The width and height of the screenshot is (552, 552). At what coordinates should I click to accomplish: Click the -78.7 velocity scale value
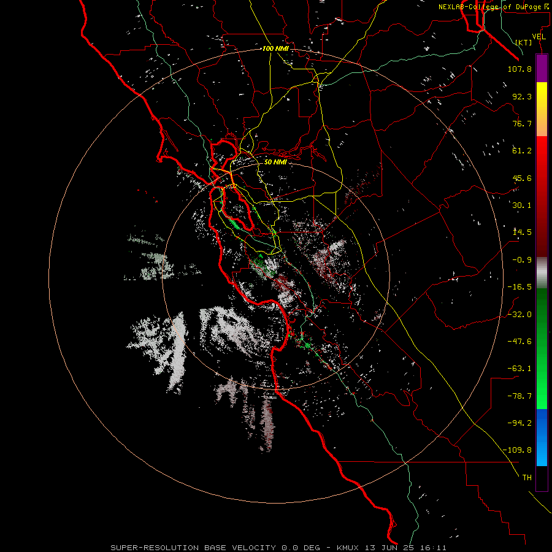[x=519, y=396]
